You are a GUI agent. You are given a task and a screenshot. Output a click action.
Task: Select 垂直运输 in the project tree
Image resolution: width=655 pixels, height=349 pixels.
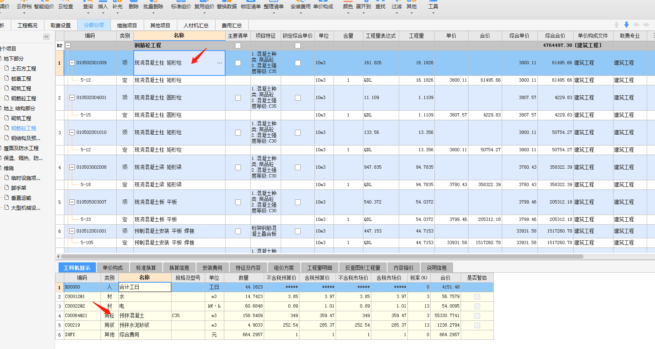[x=21, y=198]
